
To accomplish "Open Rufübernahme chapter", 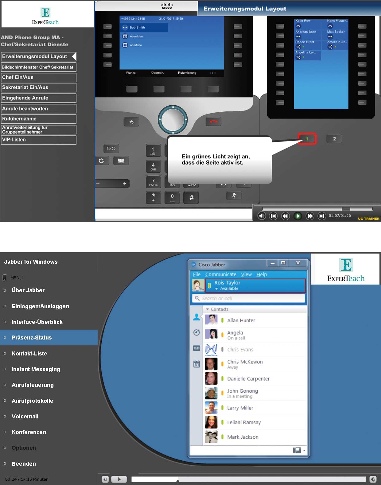I will click(x=38, y=119).
